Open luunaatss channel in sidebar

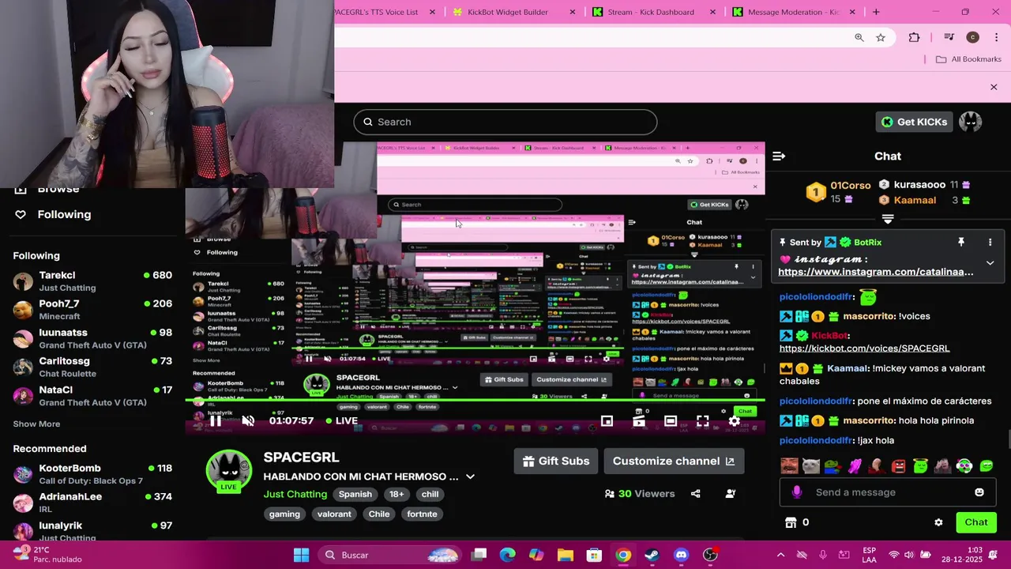(x=92, y=338)
